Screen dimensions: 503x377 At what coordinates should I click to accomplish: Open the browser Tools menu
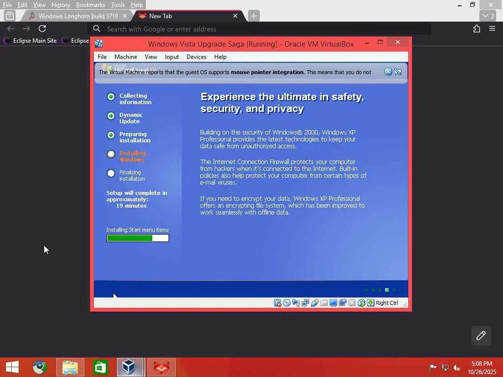(118, 5)
